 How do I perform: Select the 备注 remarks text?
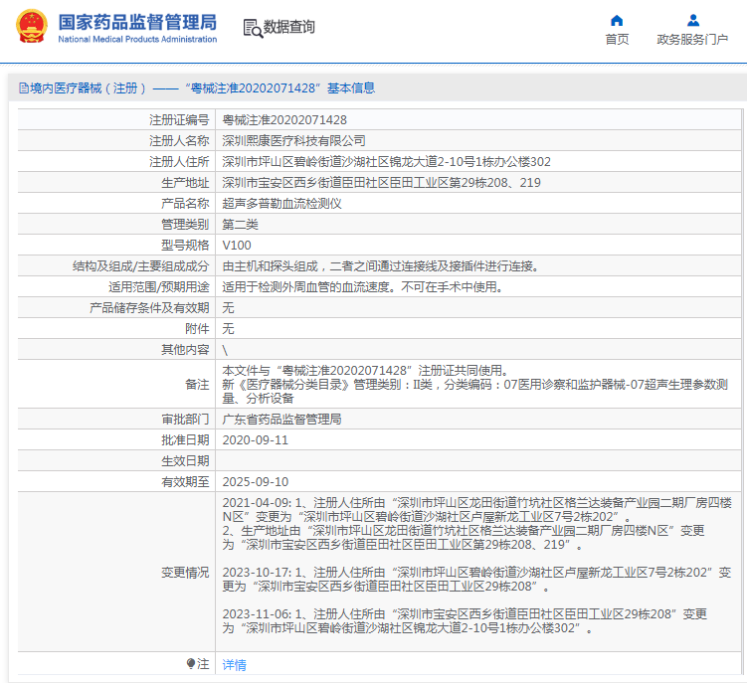point(475,385)
